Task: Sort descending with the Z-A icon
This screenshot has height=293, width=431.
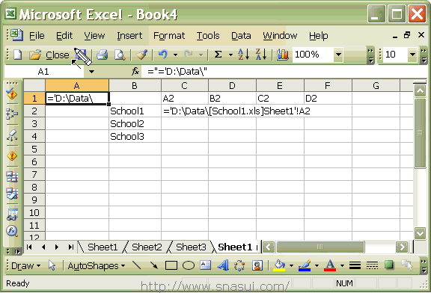Action: tap(261, 55)
